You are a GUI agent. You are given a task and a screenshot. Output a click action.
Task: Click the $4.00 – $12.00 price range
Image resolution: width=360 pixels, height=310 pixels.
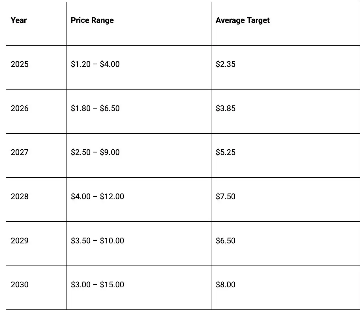[97, 196]
